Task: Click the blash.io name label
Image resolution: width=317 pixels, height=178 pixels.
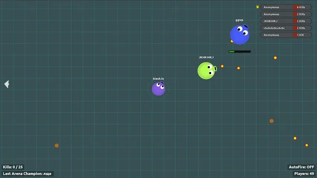Action: click(x=158, y=79)
